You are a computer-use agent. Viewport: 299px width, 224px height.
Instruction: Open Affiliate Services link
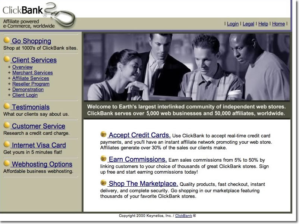click(31, 78)
